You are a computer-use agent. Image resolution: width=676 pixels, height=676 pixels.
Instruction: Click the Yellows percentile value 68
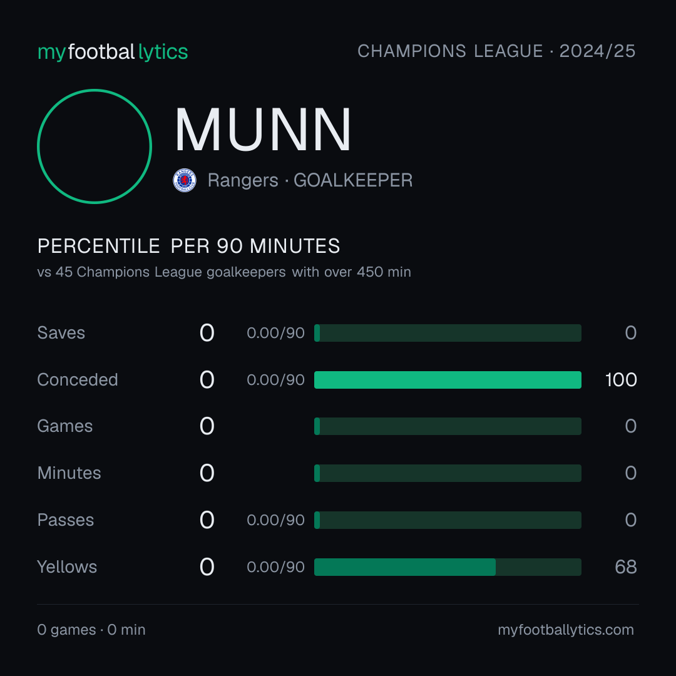[625, 567]
